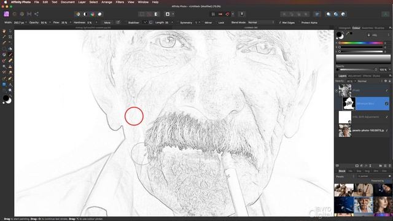Select the Crop tool

[x=10, y=37]
